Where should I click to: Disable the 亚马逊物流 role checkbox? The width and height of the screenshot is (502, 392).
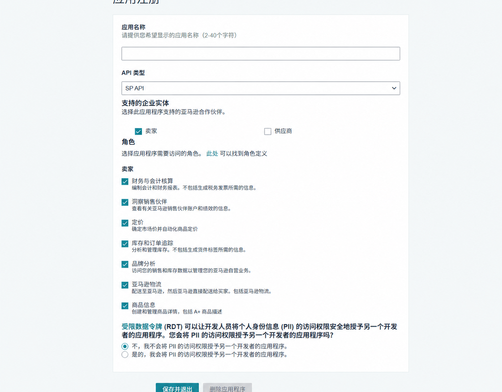[125, 285]
